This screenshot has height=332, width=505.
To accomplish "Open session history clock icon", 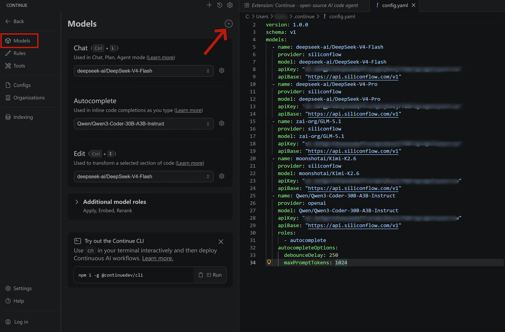I will pyautogui.click(x=220, y=5).
